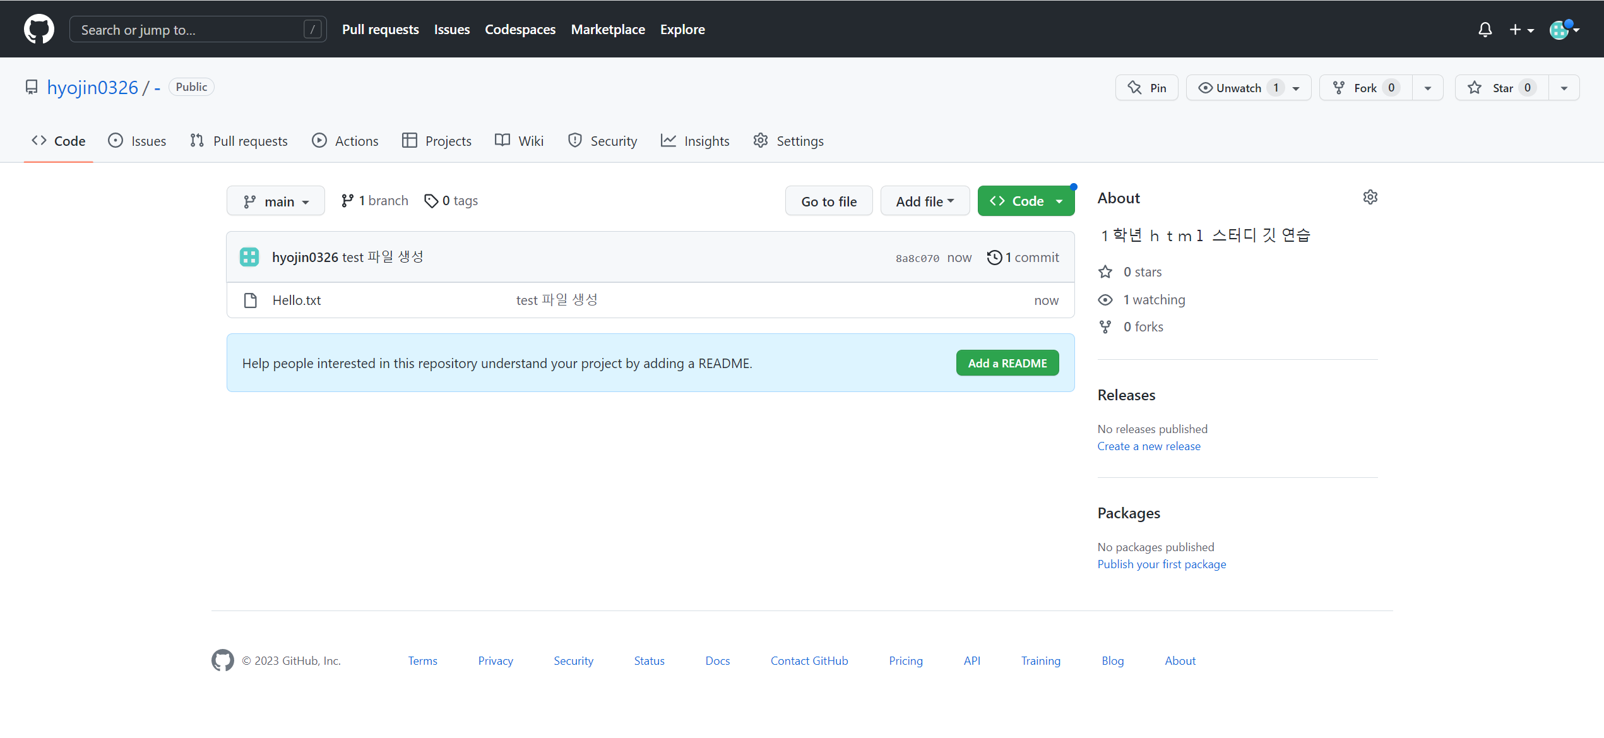Screen dimensions: 1604x738
Task: Open the latest commit message in header
Action: click(x=383, y=258)
